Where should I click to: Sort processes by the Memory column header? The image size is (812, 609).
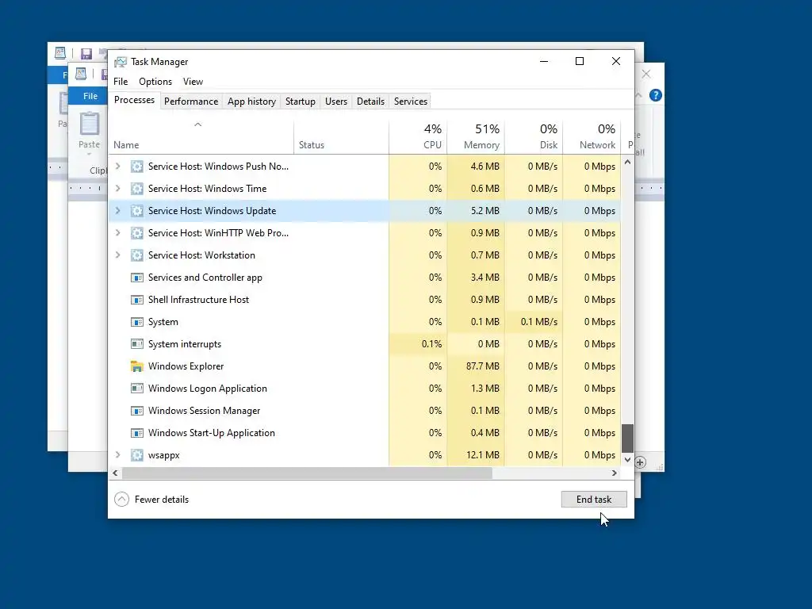coord(476,136)
